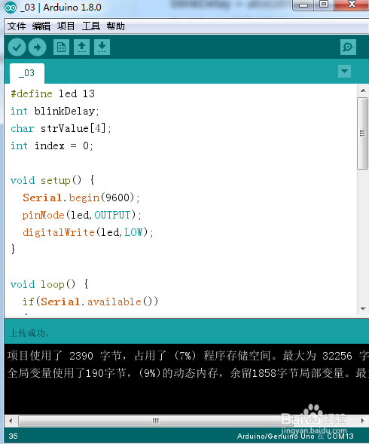The width and height of the screenshot is (369, 444).
Task: Click the console scroll left arrow
Action: click(11, 421)
